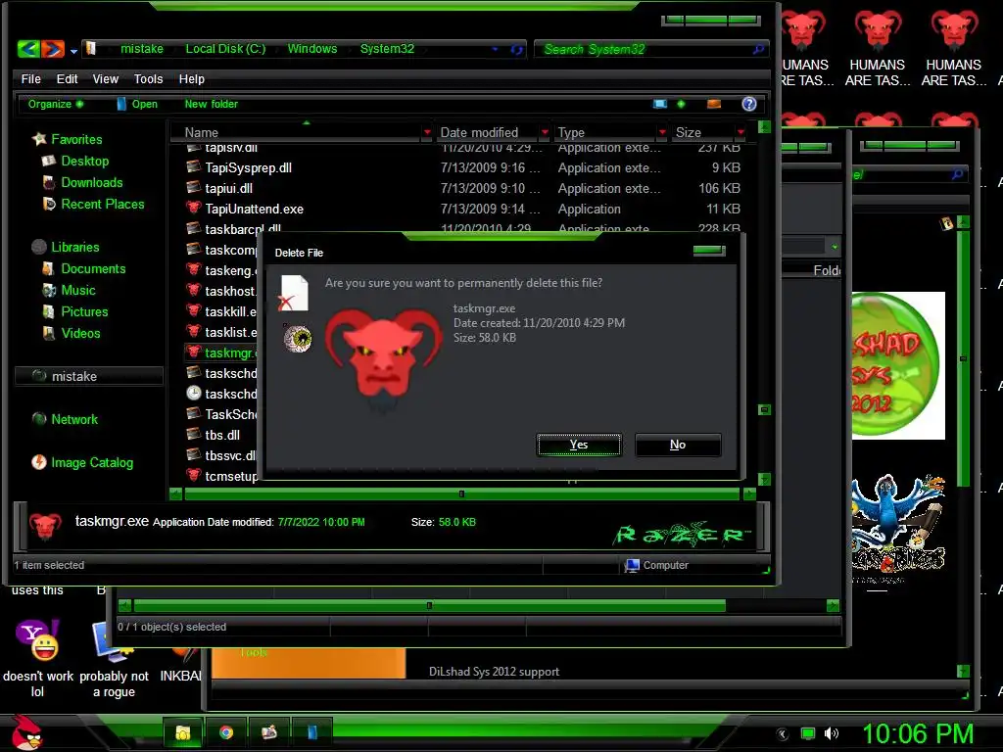Screen dimensions: 1003x752
Task: Open the recent locations dropdown arrow
Action: click(x=73, y=51)
